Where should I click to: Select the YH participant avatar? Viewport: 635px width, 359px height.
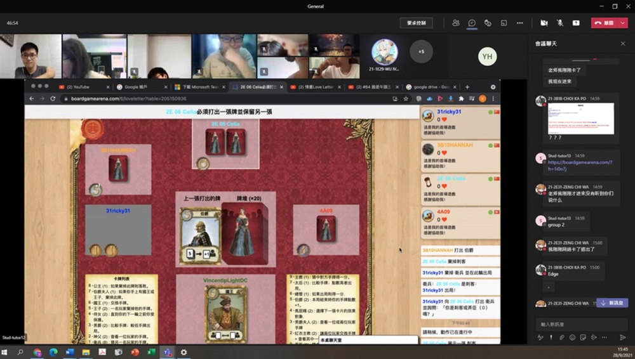click(x=487, y=56)
